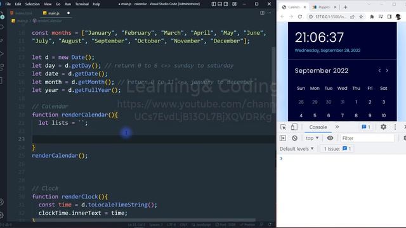Click date 1 in the calendar
Viewport: 406px width, 228px height.
[x=356, y=102]
